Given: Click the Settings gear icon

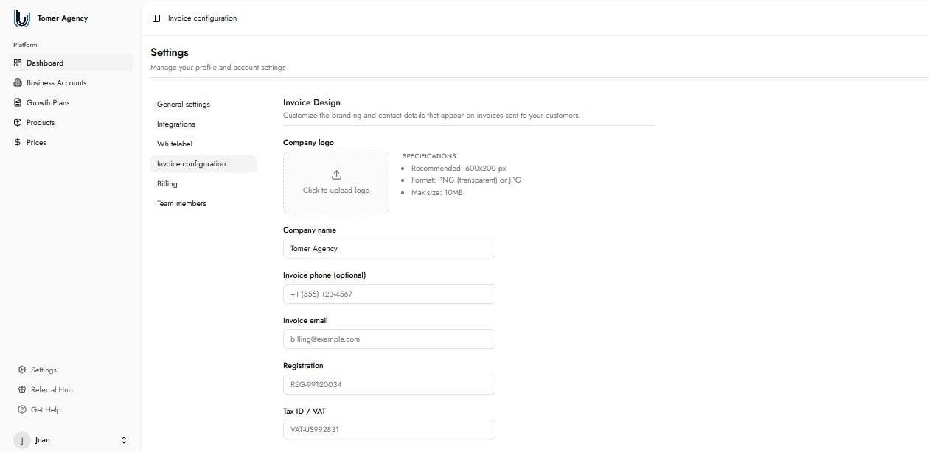Looking at the screenshot, I should (x=22, y=370).
